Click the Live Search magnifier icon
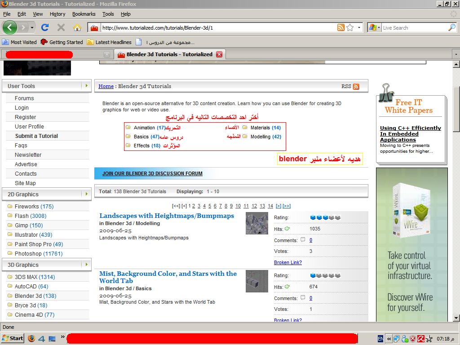This screenshot has width=460, height=345. coord(452,27)
